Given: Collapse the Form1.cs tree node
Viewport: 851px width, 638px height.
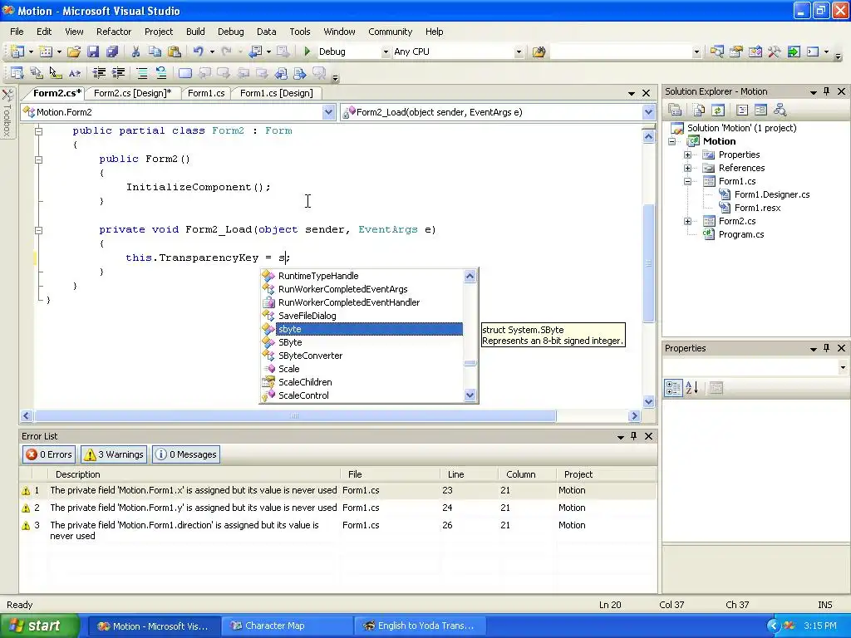Looking at the screenshot, I should [687, 181].
